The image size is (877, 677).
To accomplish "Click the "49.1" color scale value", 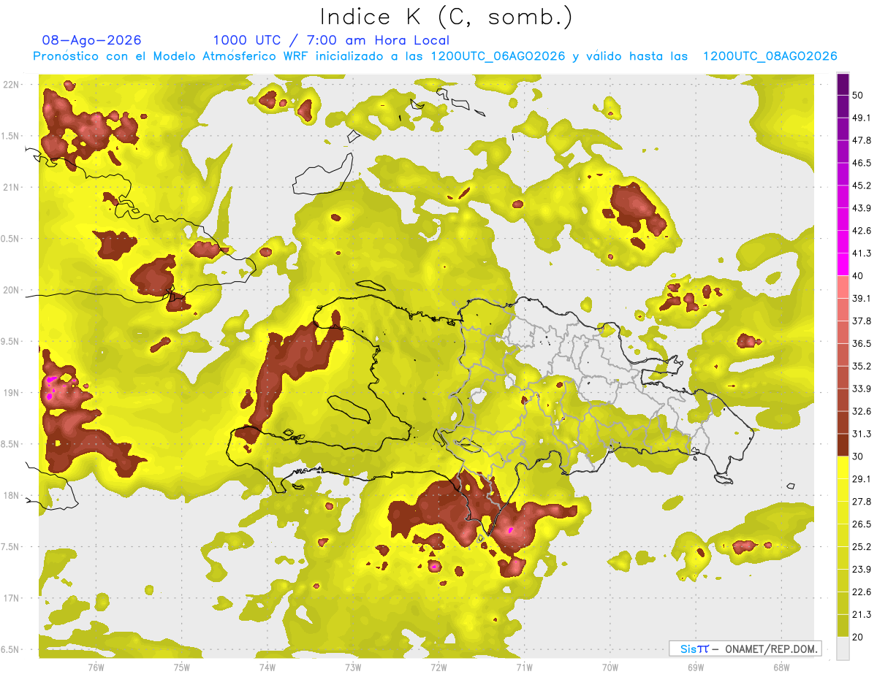I will [x=861, y=118].
